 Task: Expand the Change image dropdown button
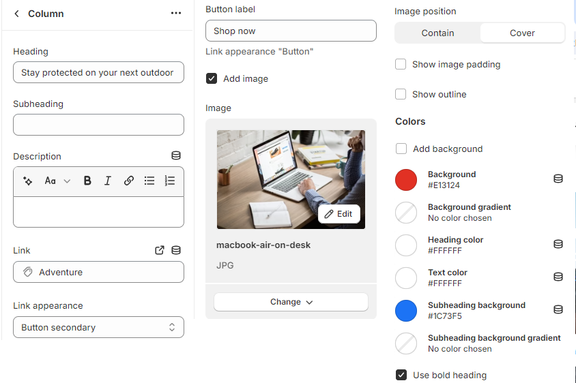click(x=291, y=302)
